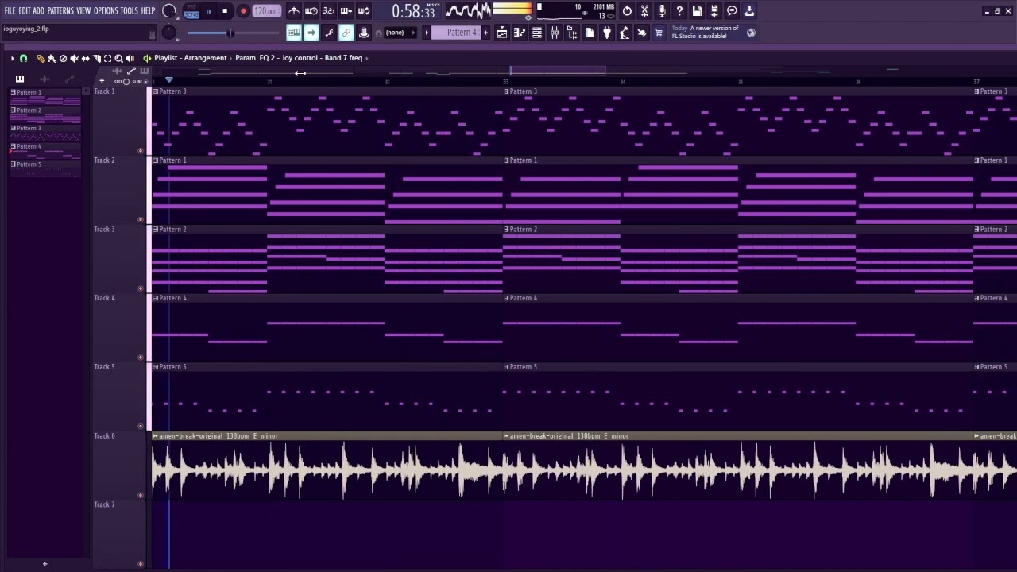Pause playback with the pause button
This screenshot has height=572, width=1017.
(208, 11)
